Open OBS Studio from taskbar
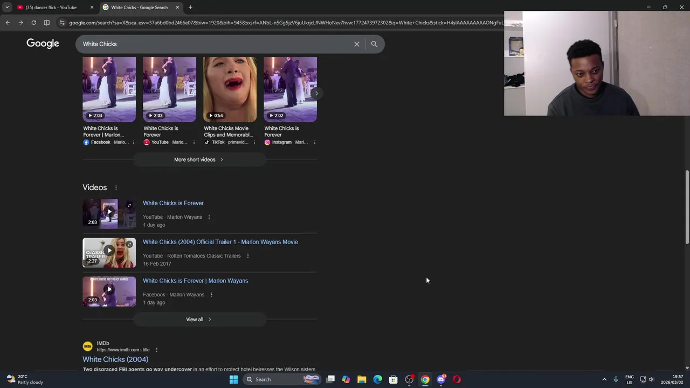The width and height of the screenshot is (690, 388). (x=409, y=379)
